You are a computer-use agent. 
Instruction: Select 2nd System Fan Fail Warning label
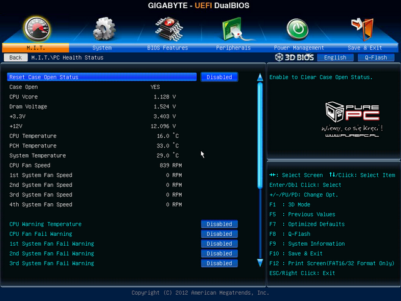tap(51, 253)
